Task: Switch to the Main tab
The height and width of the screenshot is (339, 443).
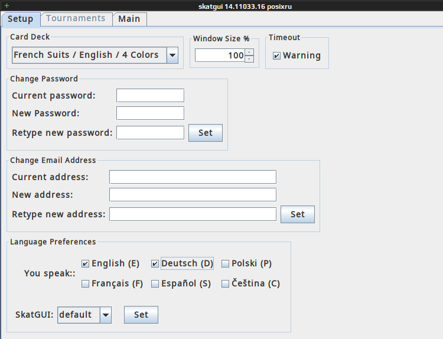Action: [129, 19]
